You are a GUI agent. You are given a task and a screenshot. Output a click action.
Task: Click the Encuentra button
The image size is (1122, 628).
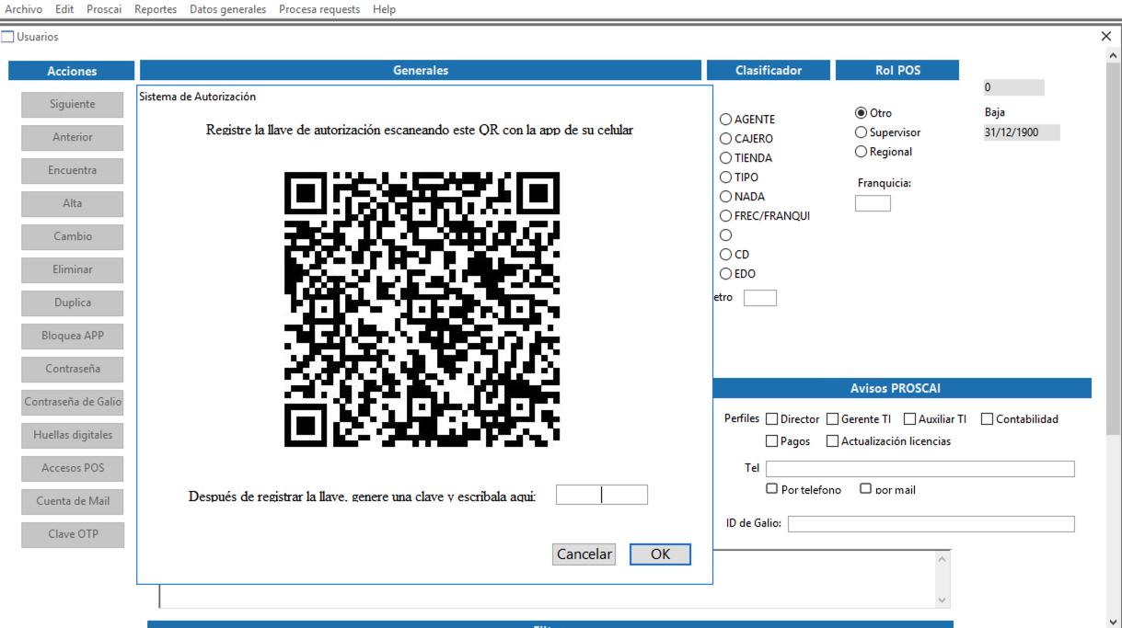pos(73,170)
